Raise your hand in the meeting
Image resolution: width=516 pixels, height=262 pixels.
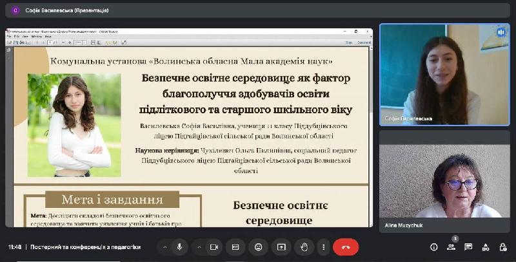(303, 247)
